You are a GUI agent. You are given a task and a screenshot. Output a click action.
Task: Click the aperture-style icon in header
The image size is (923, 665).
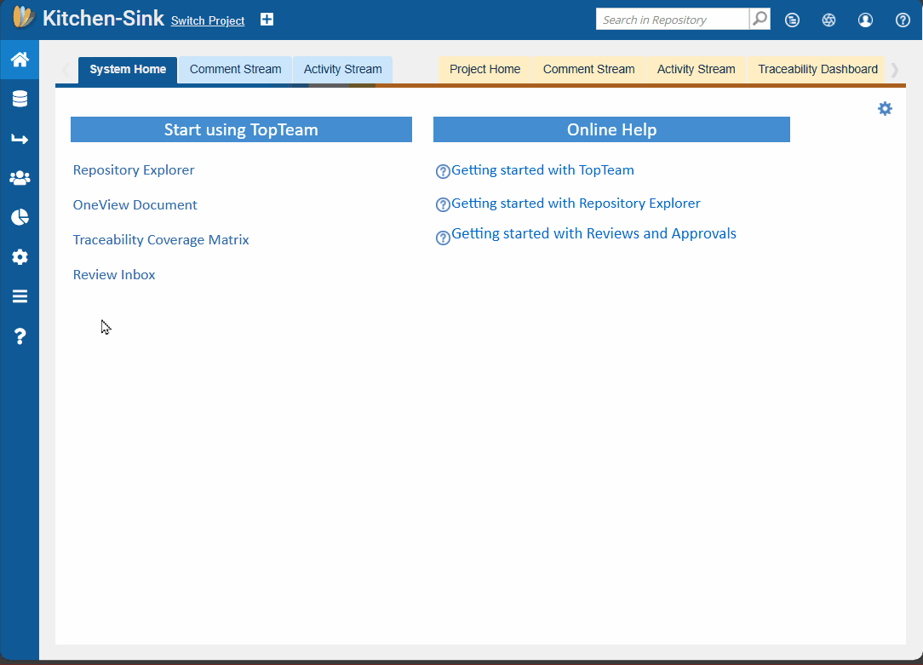point(828,20)
